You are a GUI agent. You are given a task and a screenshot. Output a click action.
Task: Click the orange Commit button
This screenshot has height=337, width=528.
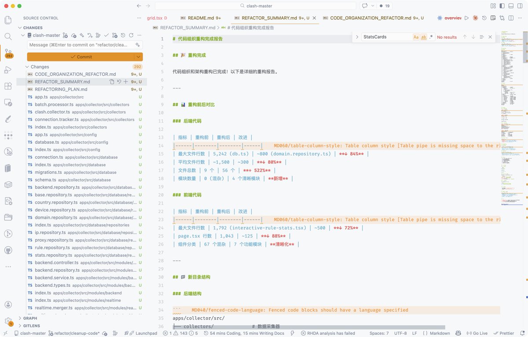pyautogui.click(x=81, y=57)
